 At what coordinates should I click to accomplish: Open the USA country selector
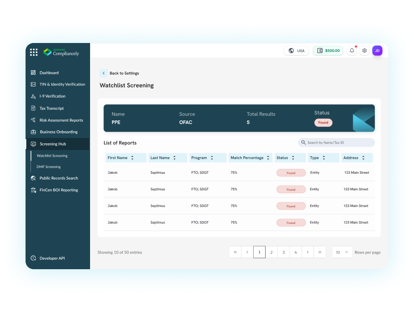[x=296, y=51]
